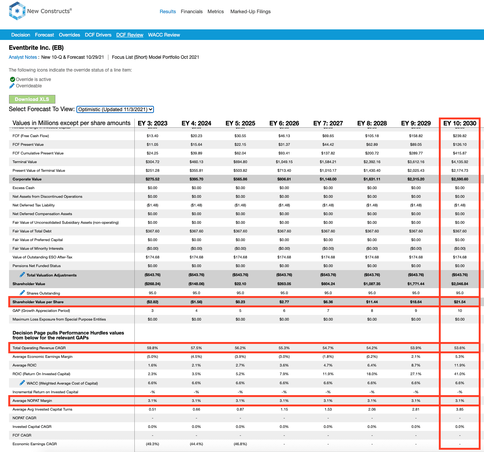Click the Invested Capital CAGR row label
Screen dimensions: 484x452
click(32, 426)
